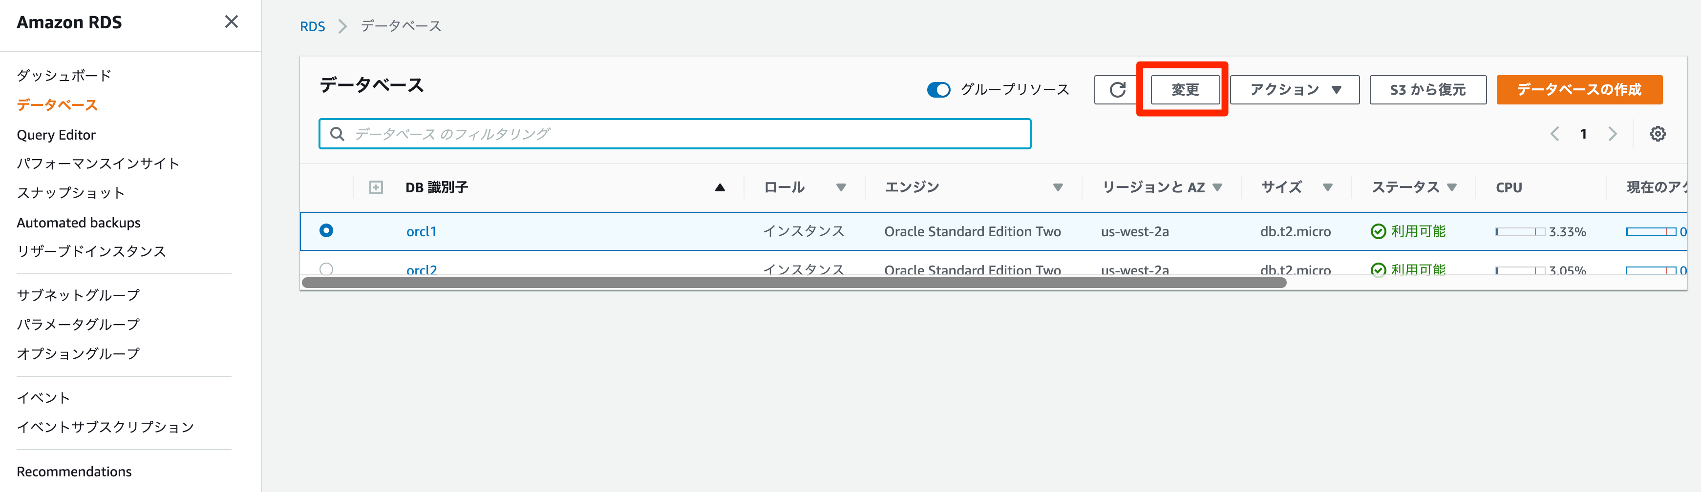Click the 変更 button
The width and height of the screenshot is (1701, 492).
point(1185,90)
